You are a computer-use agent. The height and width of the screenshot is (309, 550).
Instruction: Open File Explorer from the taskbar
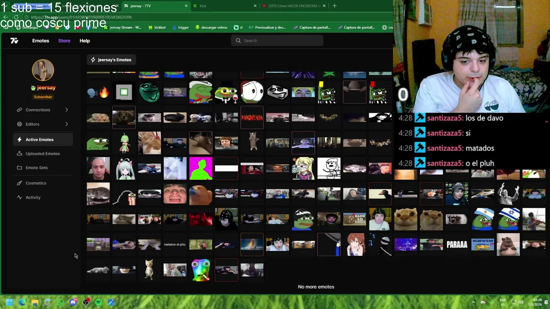click(35, 302)
